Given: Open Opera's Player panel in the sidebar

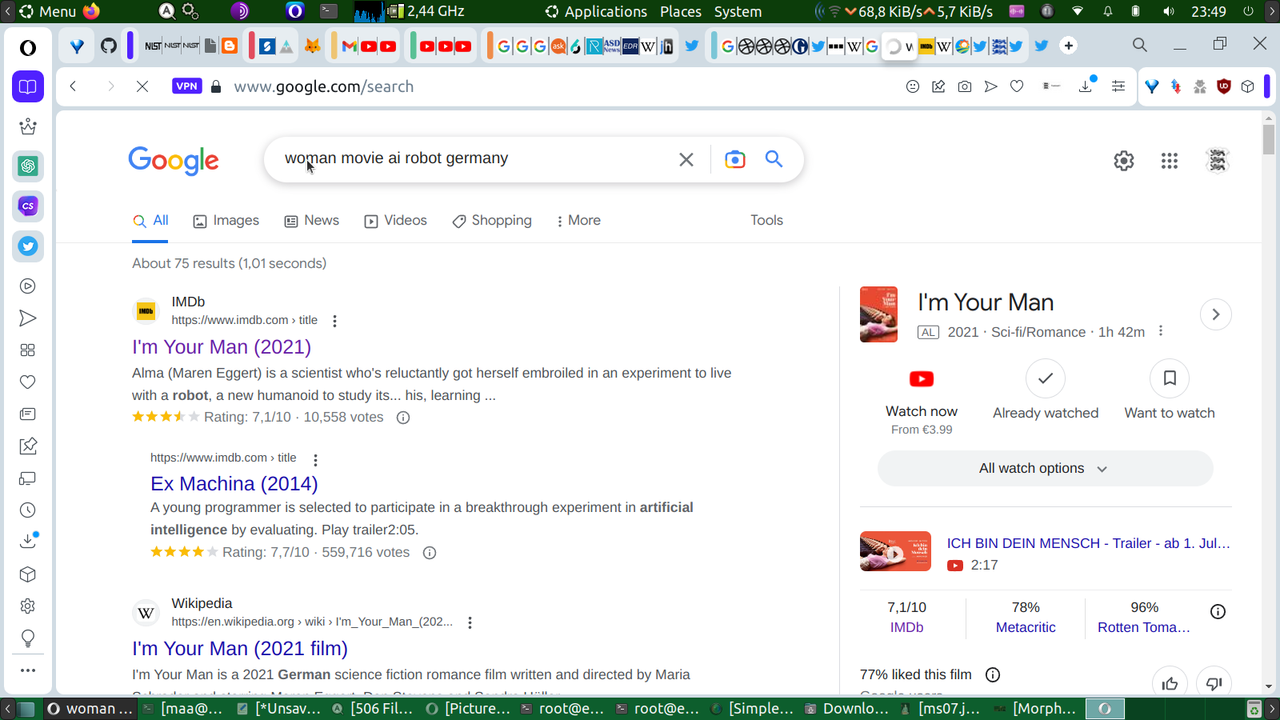Looking at the screenshot, I should tap(28, 286).
